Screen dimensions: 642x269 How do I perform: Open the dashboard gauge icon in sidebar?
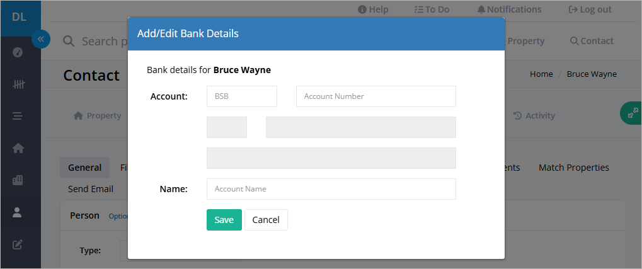[x=18, y=52]
